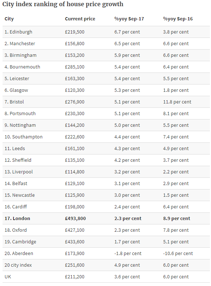Select Portsmouth's £230,300 price cell
Screen dimensions: 211x286
click(x=75, y=114)
